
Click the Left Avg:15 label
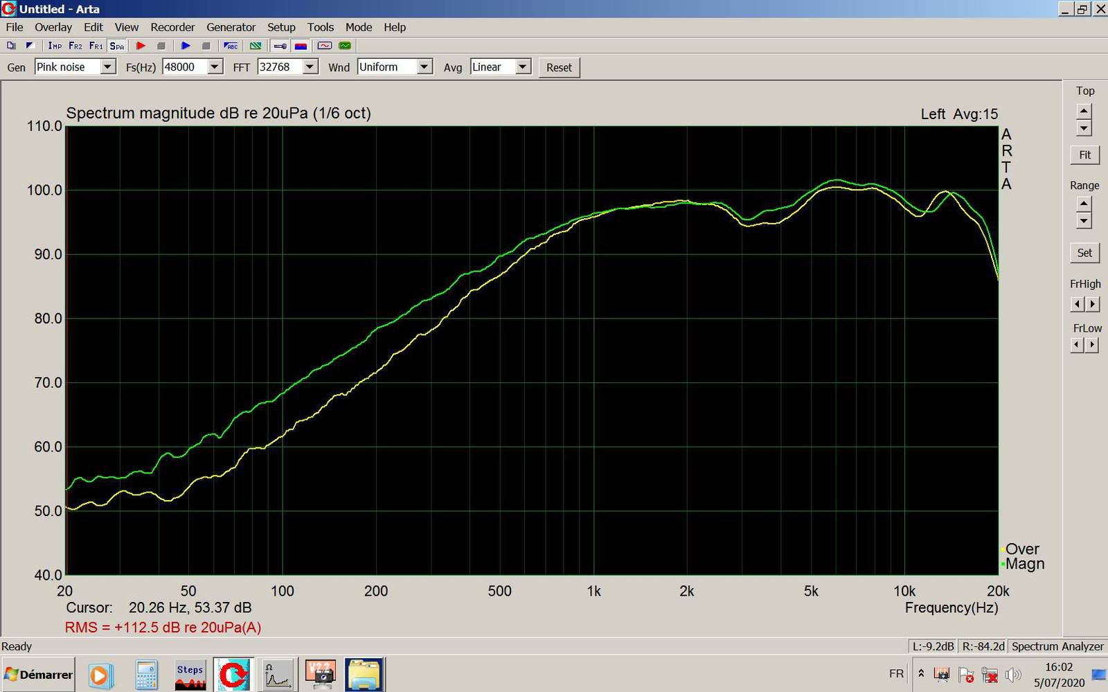(x=959, y=114)
